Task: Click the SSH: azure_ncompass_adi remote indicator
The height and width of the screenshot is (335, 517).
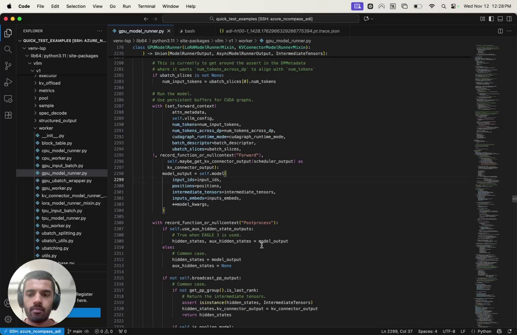Action: [32, 331]
